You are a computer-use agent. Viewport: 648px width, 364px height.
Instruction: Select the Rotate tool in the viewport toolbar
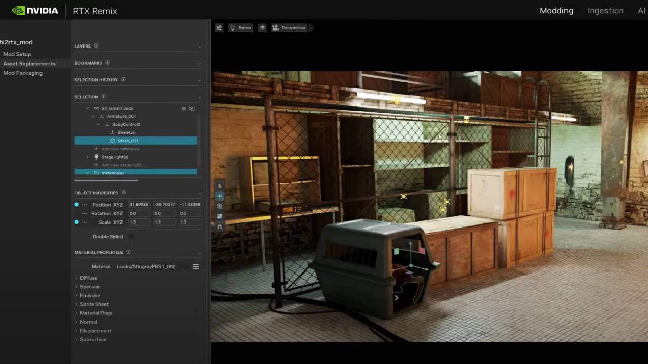point(219,206)
